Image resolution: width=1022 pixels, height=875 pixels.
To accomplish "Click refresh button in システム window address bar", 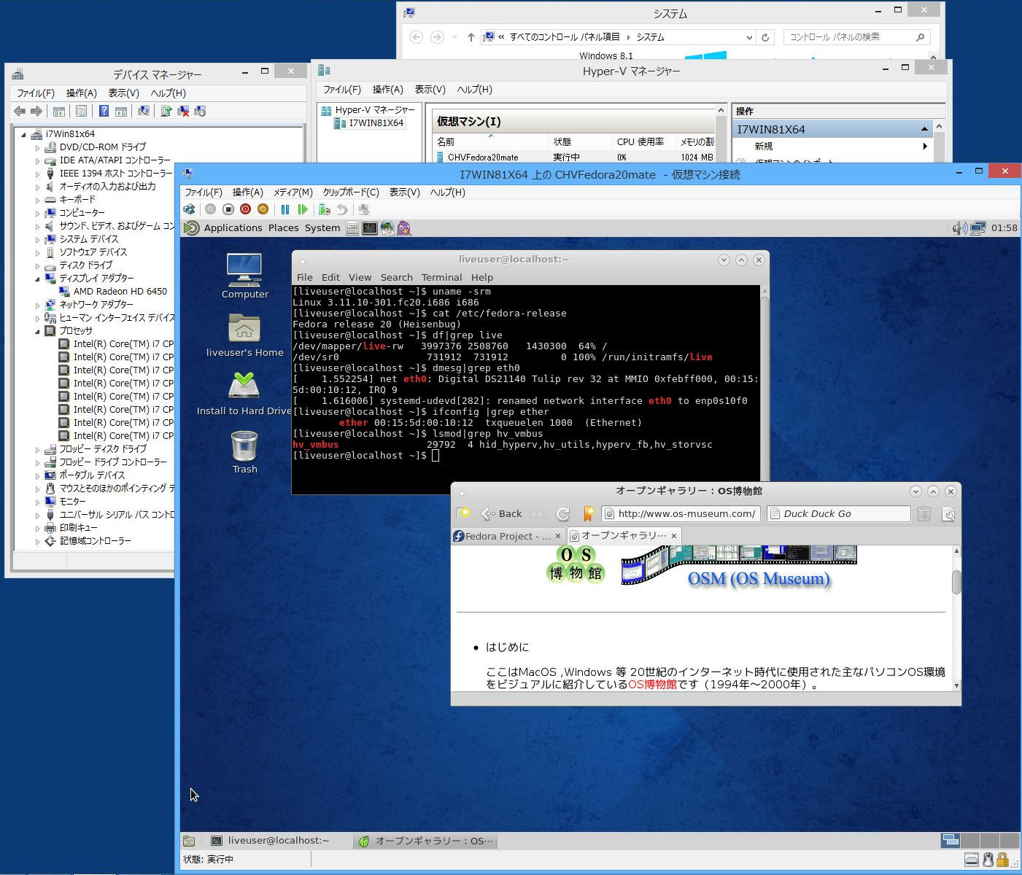I will [765, 37].
